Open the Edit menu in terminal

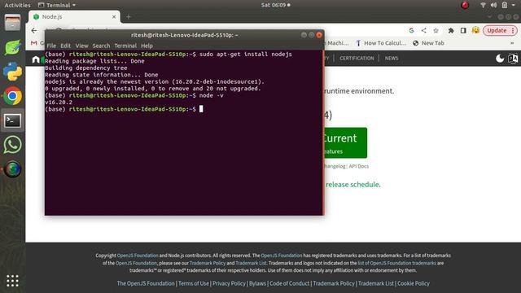pos(65,46)
